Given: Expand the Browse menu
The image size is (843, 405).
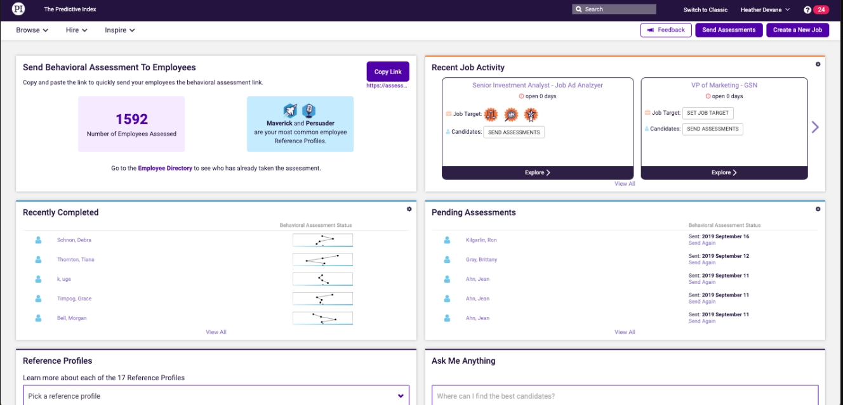Looking at the screenshot, I should coord(32,30).
